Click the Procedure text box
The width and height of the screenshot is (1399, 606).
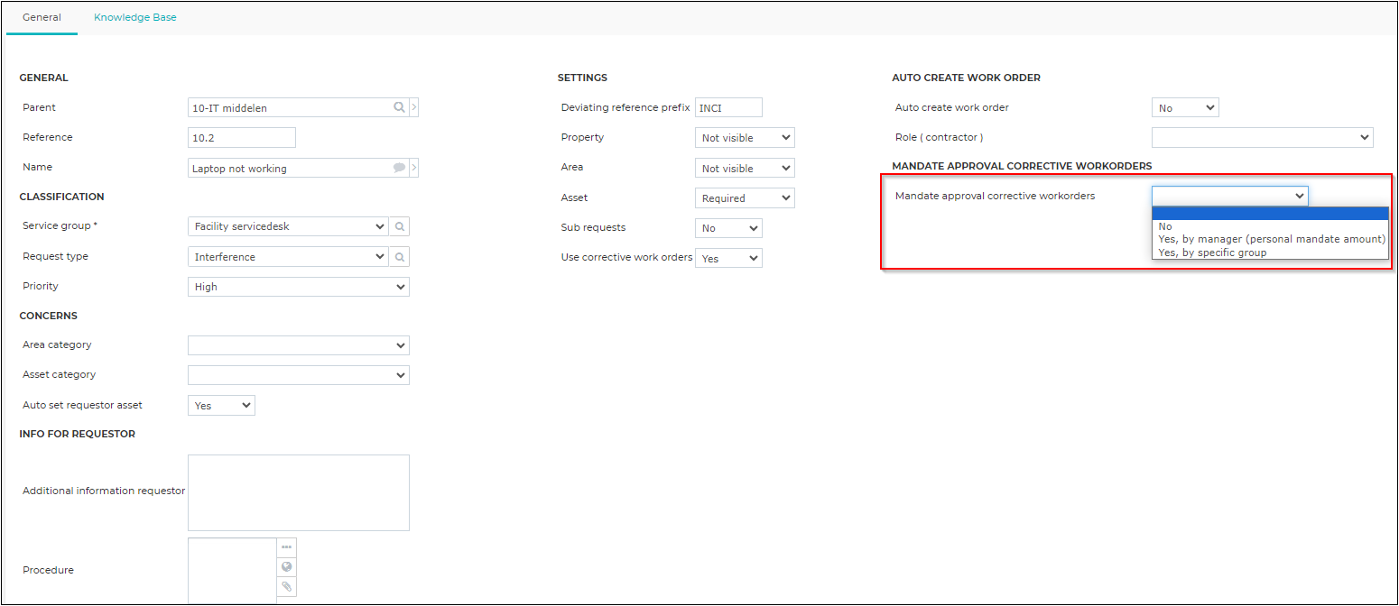coord(232,571)
